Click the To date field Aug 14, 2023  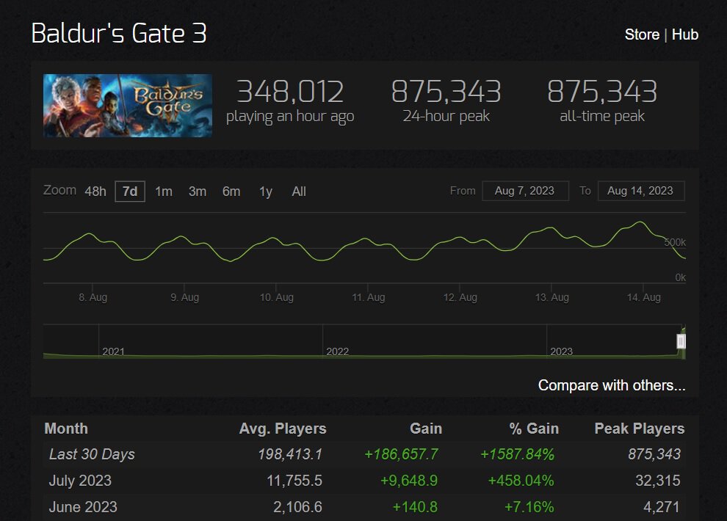[x=641, y=191]
